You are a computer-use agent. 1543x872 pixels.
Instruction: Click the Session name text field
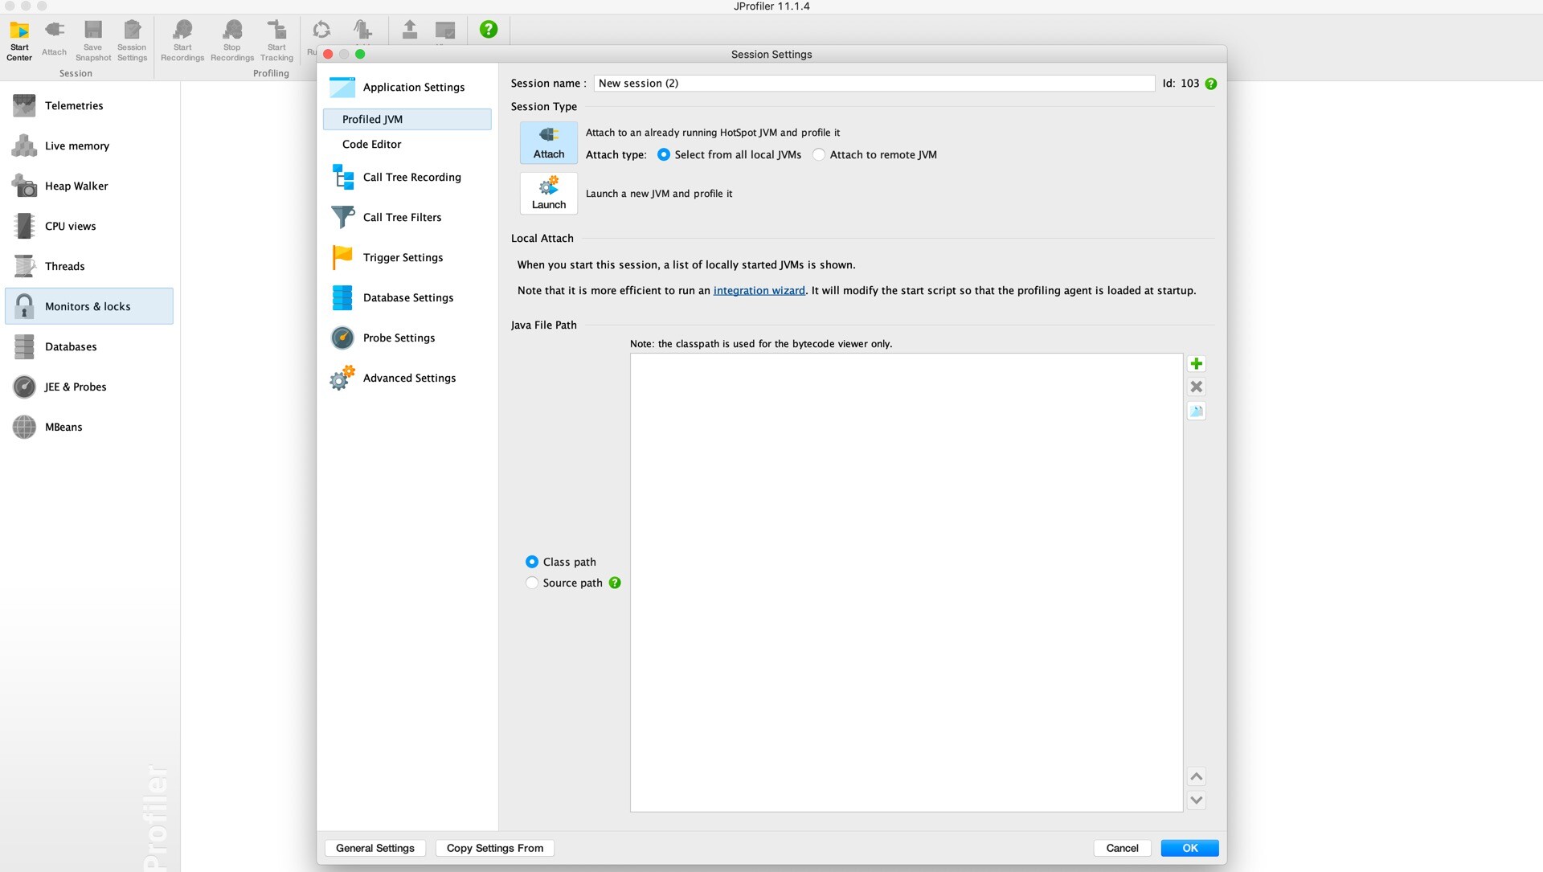874,84
